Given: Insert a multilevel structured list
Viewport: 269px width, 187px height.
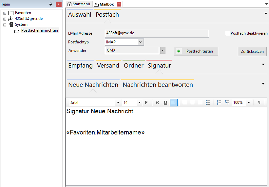Looking at the screenshot, I should [227, 102].
